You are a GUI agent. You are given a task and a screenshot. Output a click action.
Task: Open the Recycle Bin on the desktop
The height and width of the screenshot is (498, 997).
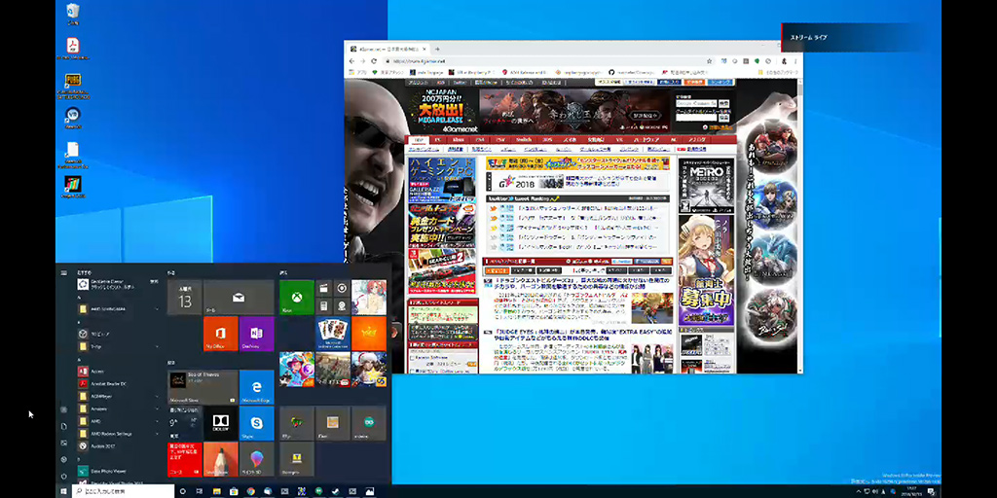coord(73,13)
